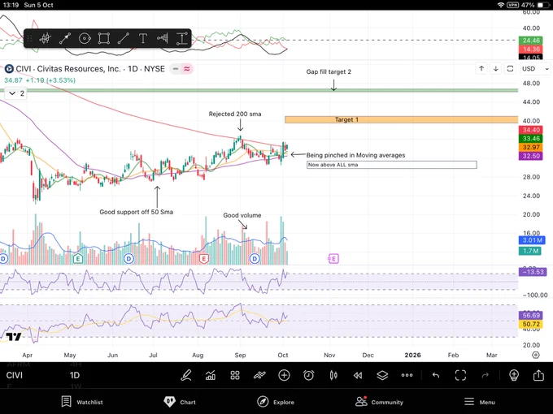
Task: Open the alert clock icon
Action: tap(309, 375)
